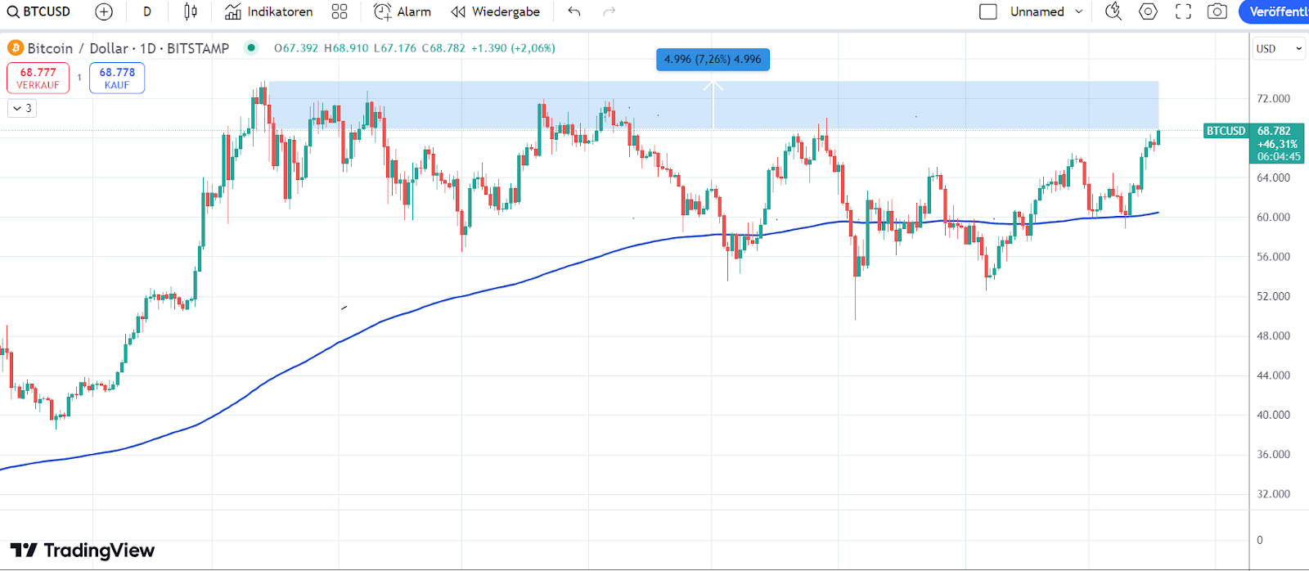Click the Bitcoin coin icon
Image resolution: width=1309 pixels, height=571 pixels.
point(16,48)
